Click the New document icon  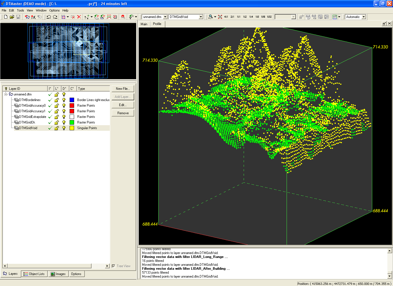pyautogui.click(x=6, y=17)
